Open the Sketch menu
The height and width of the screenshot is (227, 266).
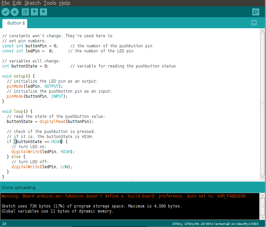coord(33,3)
